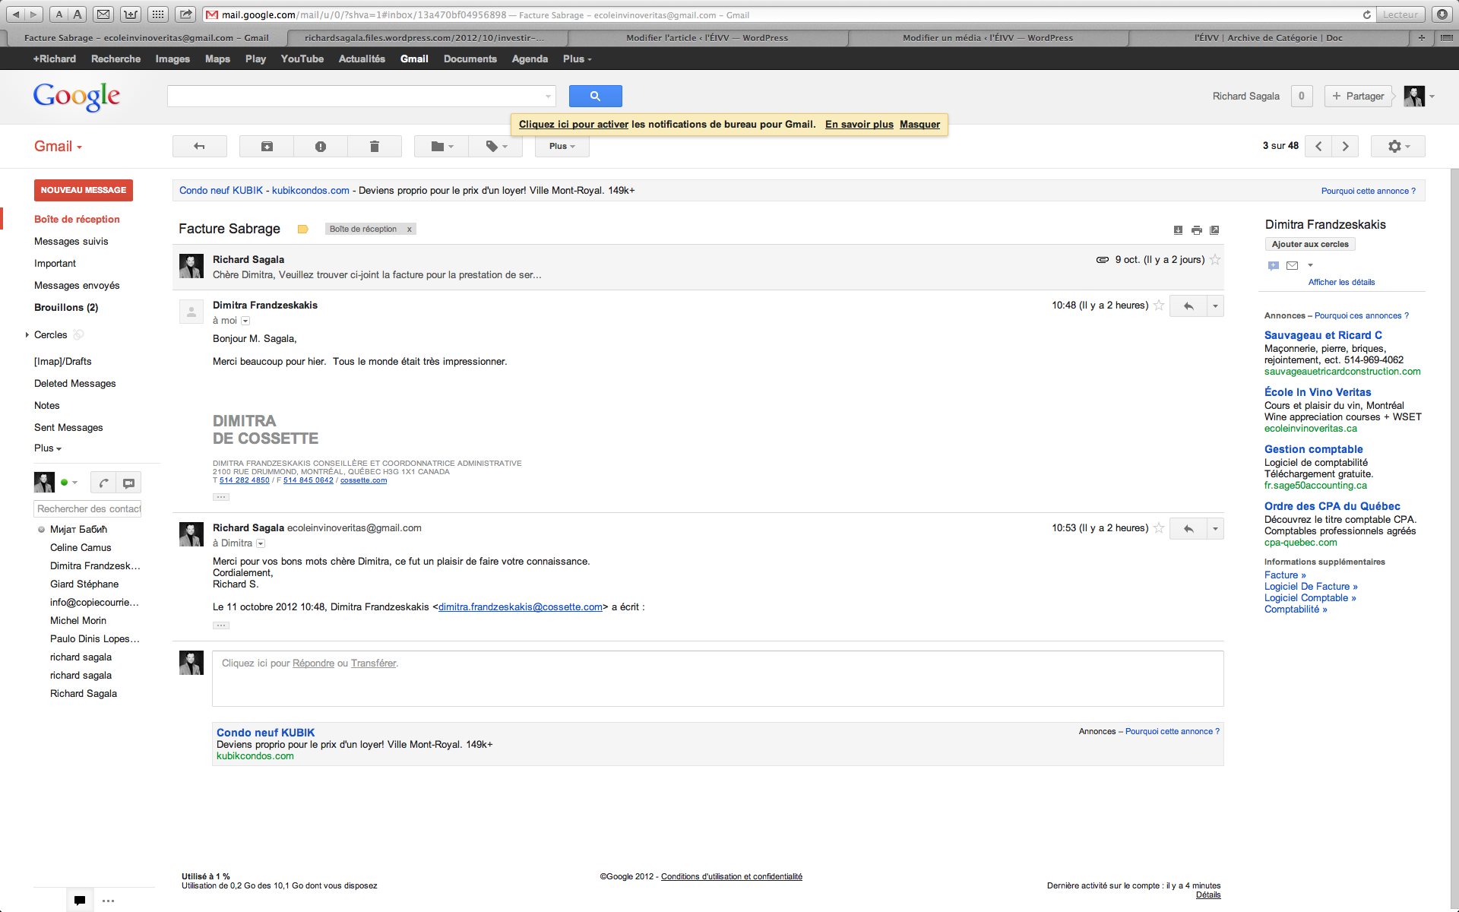Image resolution: width=1459 pixels, height=912 pixels.
Task: Click the blue search button
Action: point(595,97)
